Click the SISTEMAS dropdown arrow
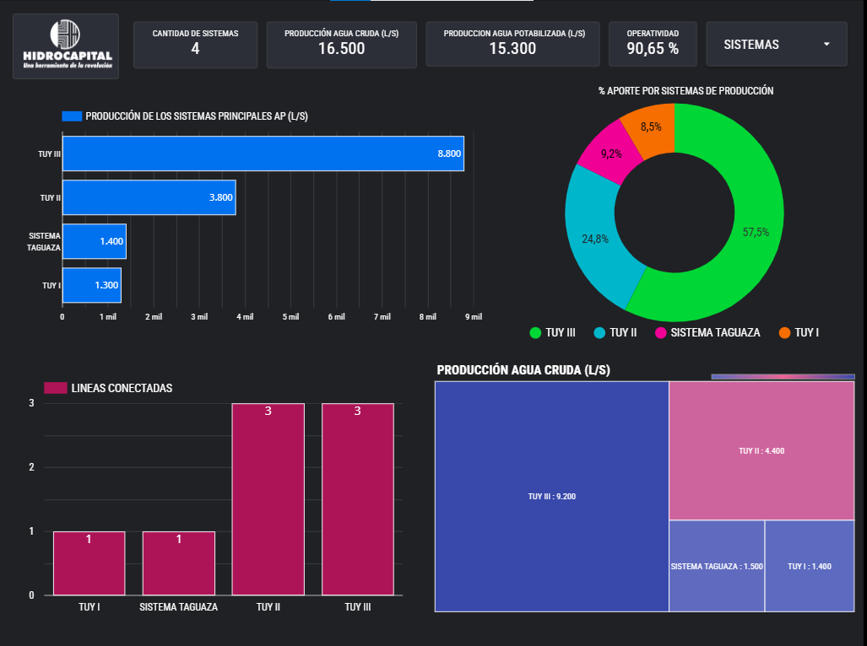The image size is (867, 646). (826, 45)
